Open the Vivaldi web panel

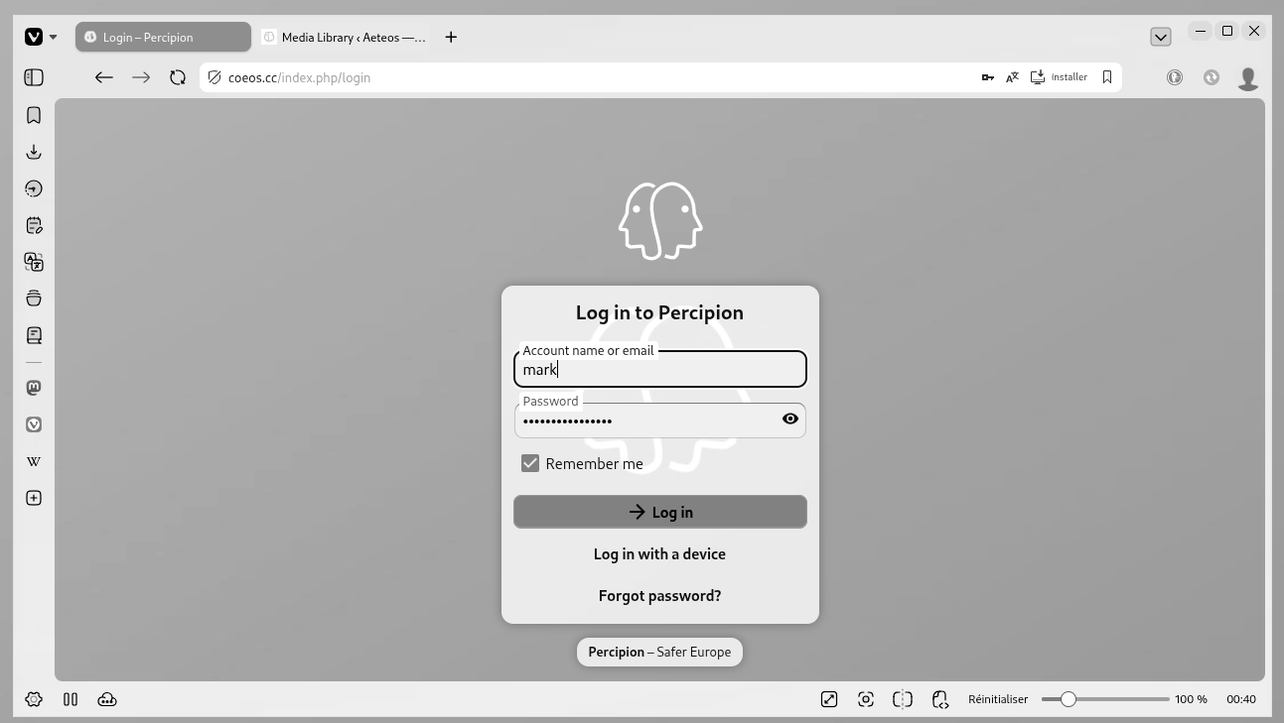pos(34,424)
